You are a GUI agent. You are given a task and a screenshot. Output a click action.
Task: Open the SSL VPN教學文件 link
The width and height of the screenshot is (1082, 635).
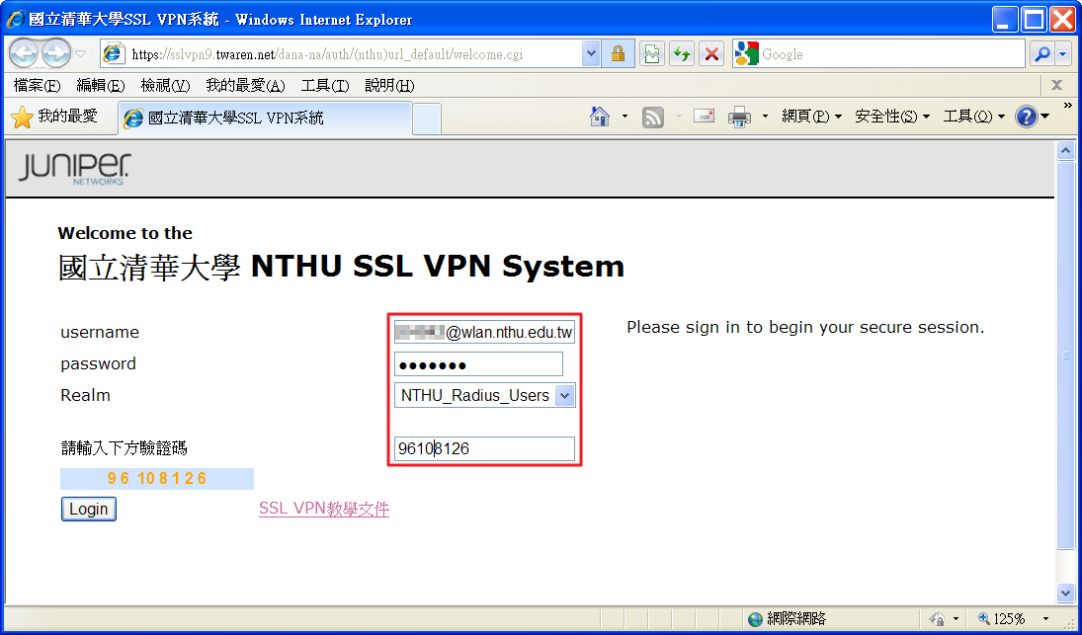tap(324, 509)
